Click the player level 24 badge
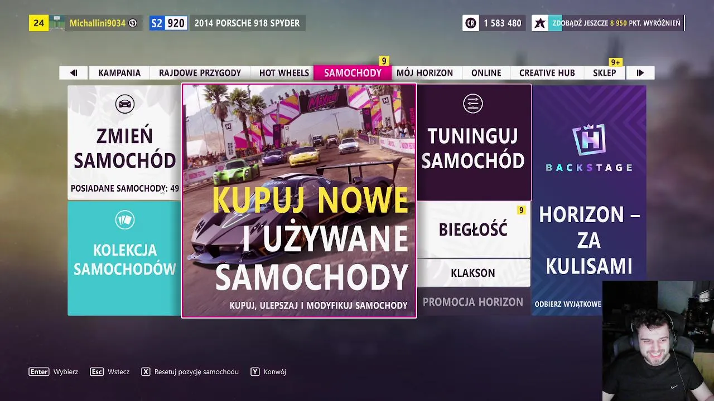 pyautogui.click(x=38, y=23)
